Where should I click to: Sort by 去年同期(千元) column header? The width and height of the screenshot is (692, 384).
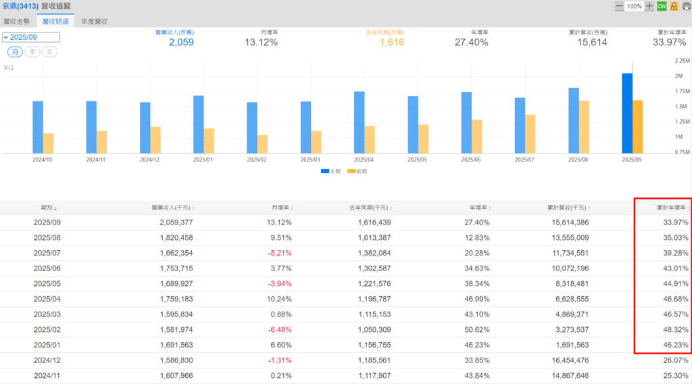coord(371,208)
